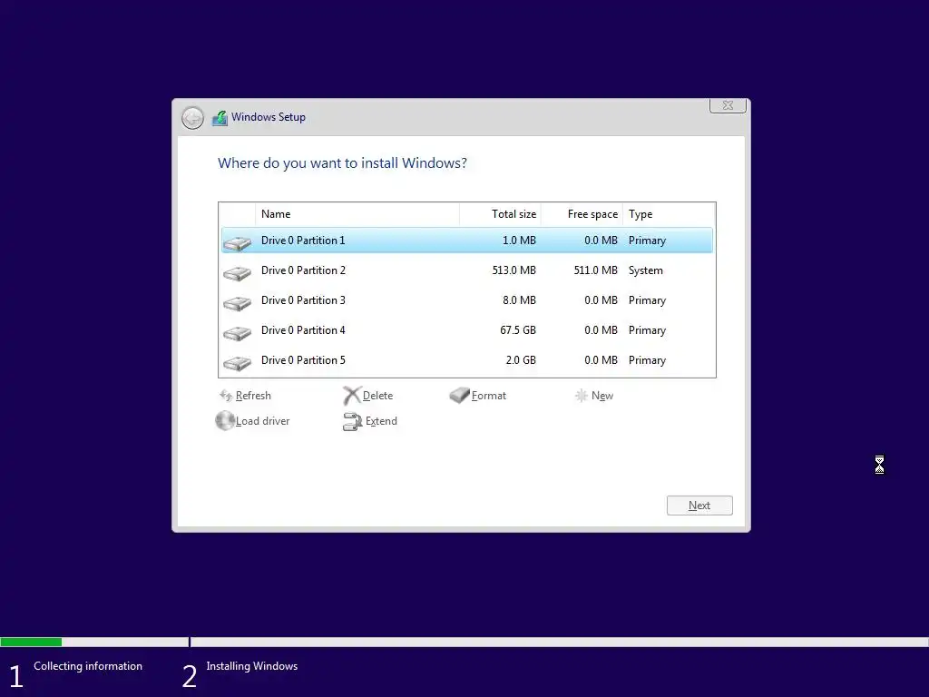The width and height of the screenshot is (929, 697).
Task: Click the Format drive icon
Action: (x=459, y=395)
